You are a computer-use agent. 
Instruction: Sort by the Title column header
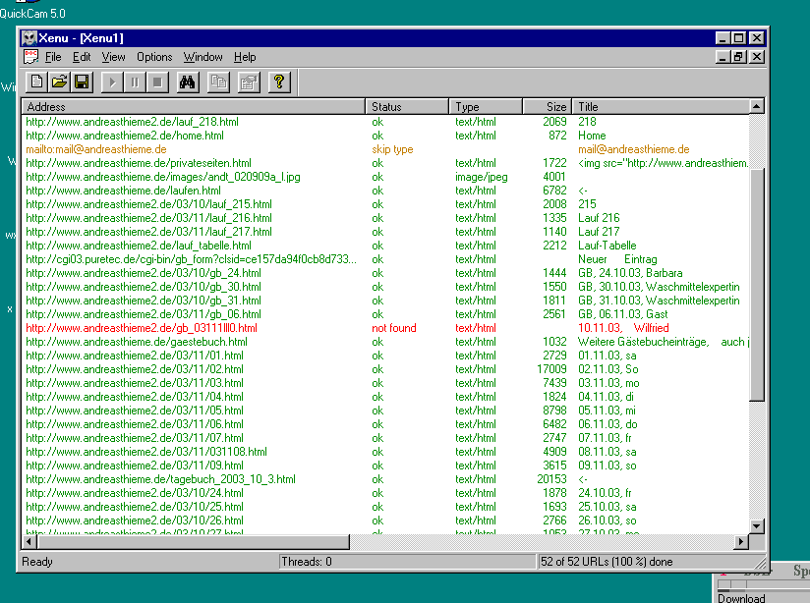[x=661, y=107]
